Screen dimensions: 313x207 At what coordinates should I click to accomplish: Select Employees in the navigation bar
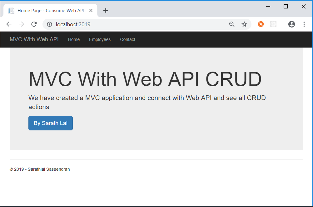(x=100, y=39)
